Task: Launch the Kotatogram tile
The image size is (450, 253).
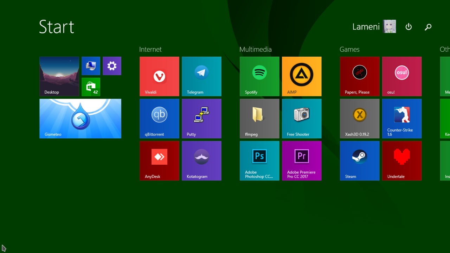Action: [201, 161]
